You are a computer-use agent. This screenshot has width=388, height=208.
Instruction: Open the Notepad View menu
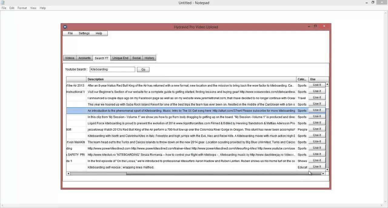coord(33,8)
